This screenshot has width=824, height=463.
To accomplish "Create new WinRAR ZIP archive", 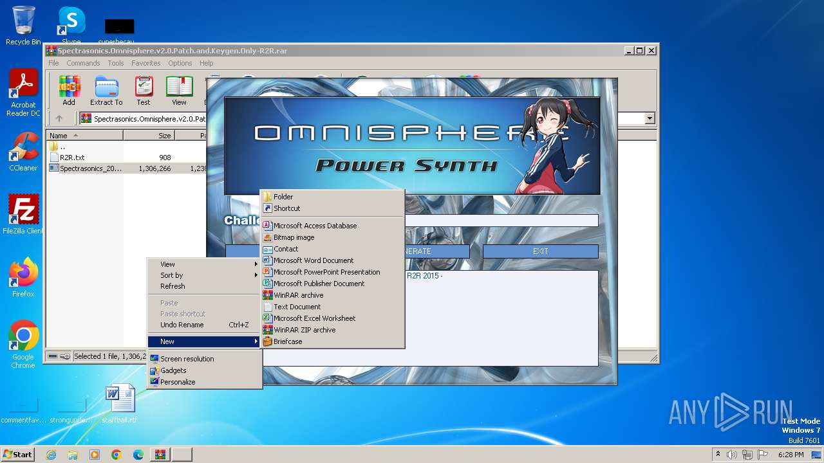I will [332, 330].
